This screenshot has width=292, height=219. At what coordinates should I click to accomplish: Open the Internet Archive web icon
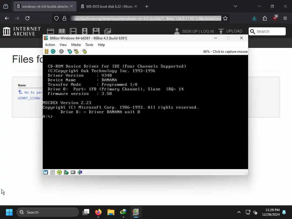(50, 31)
